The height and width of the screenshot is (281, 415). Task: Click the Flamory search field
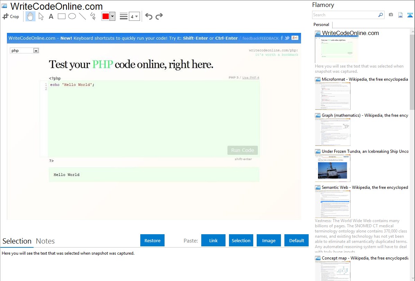(x=345, y=15)
